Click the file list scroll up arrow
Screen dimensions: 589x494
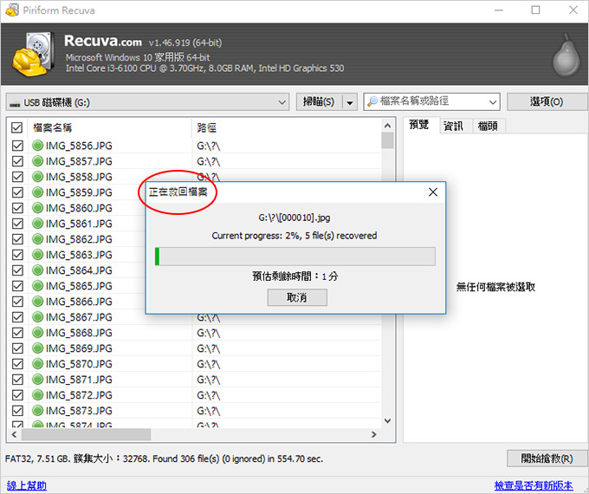click(x=388, y=126)
